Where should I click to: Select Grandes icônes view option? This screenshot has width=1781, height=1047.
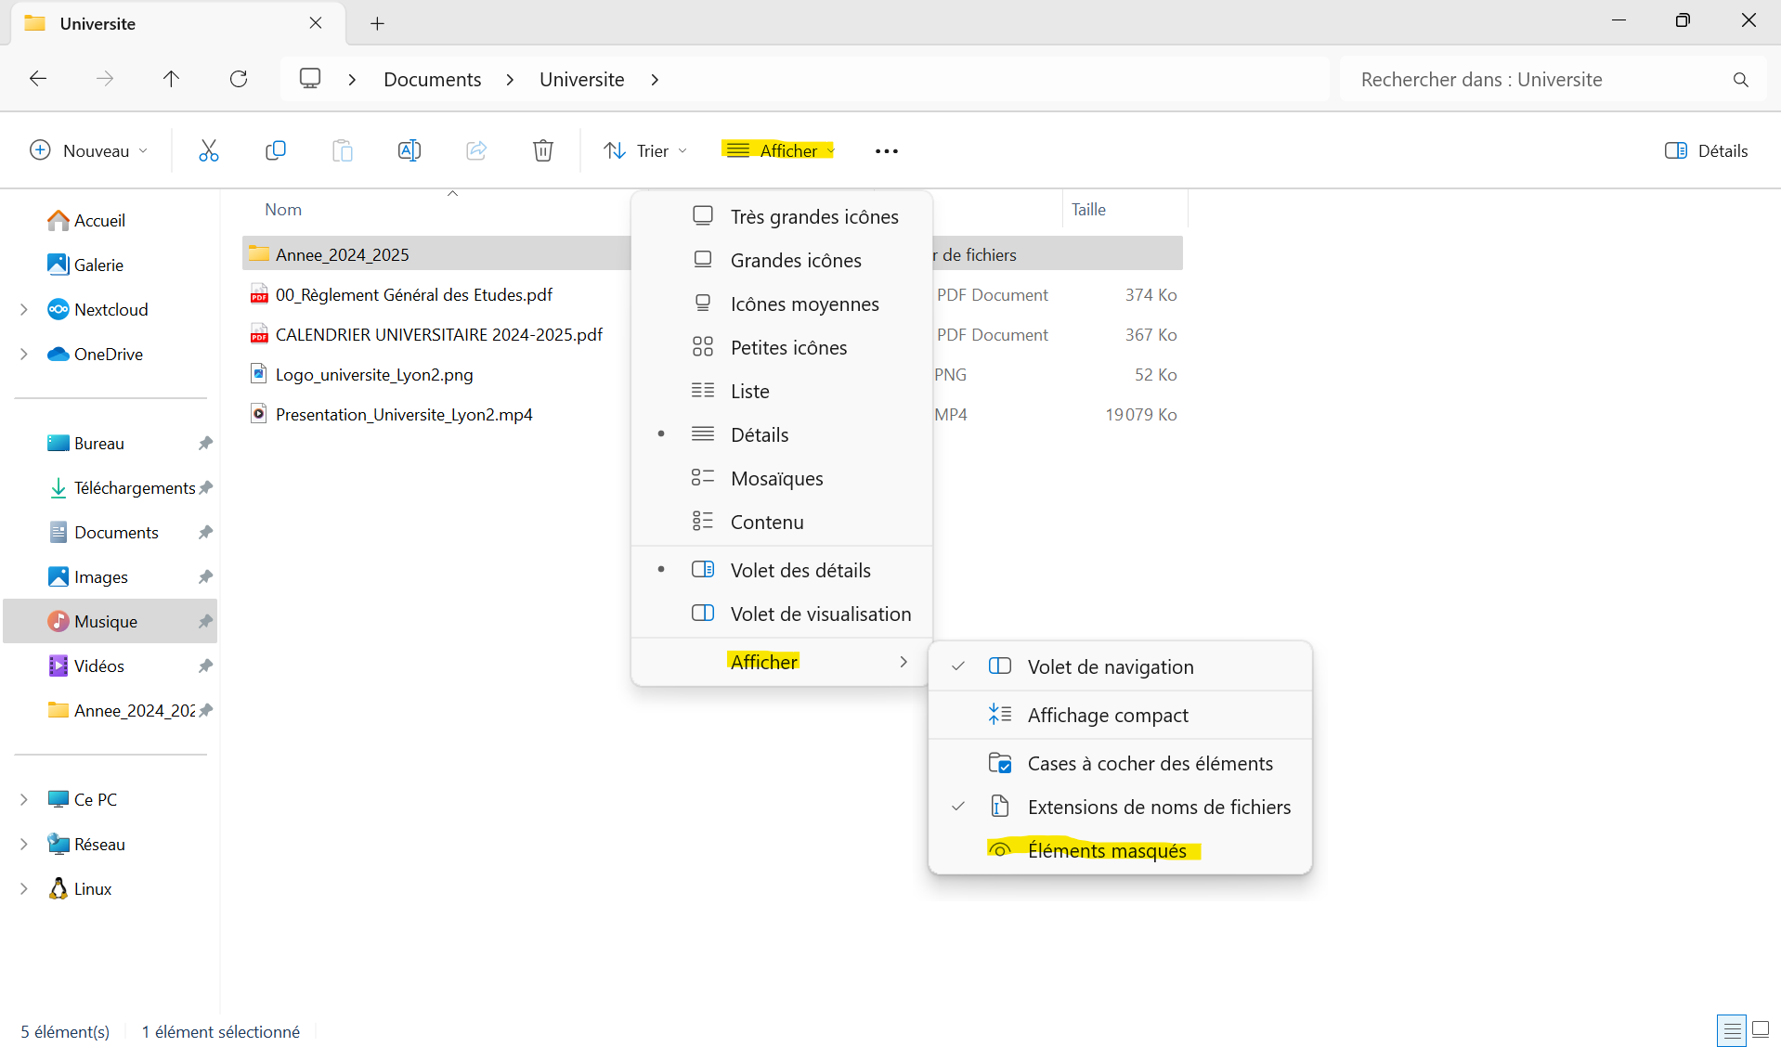(x=795, y=260)
